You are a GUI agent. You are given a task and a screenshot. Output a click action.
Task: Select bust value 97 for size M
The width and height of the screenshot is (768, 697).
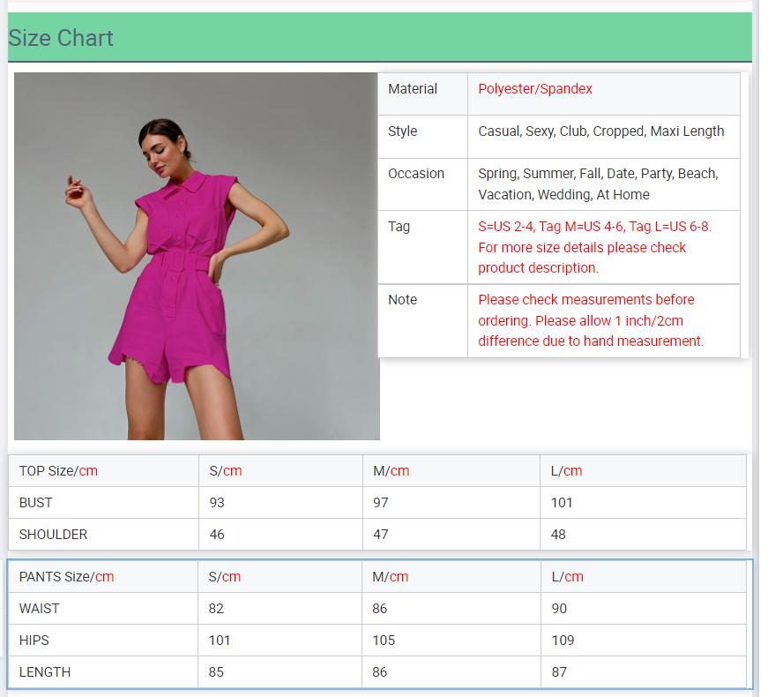click(x=381, y=503)
